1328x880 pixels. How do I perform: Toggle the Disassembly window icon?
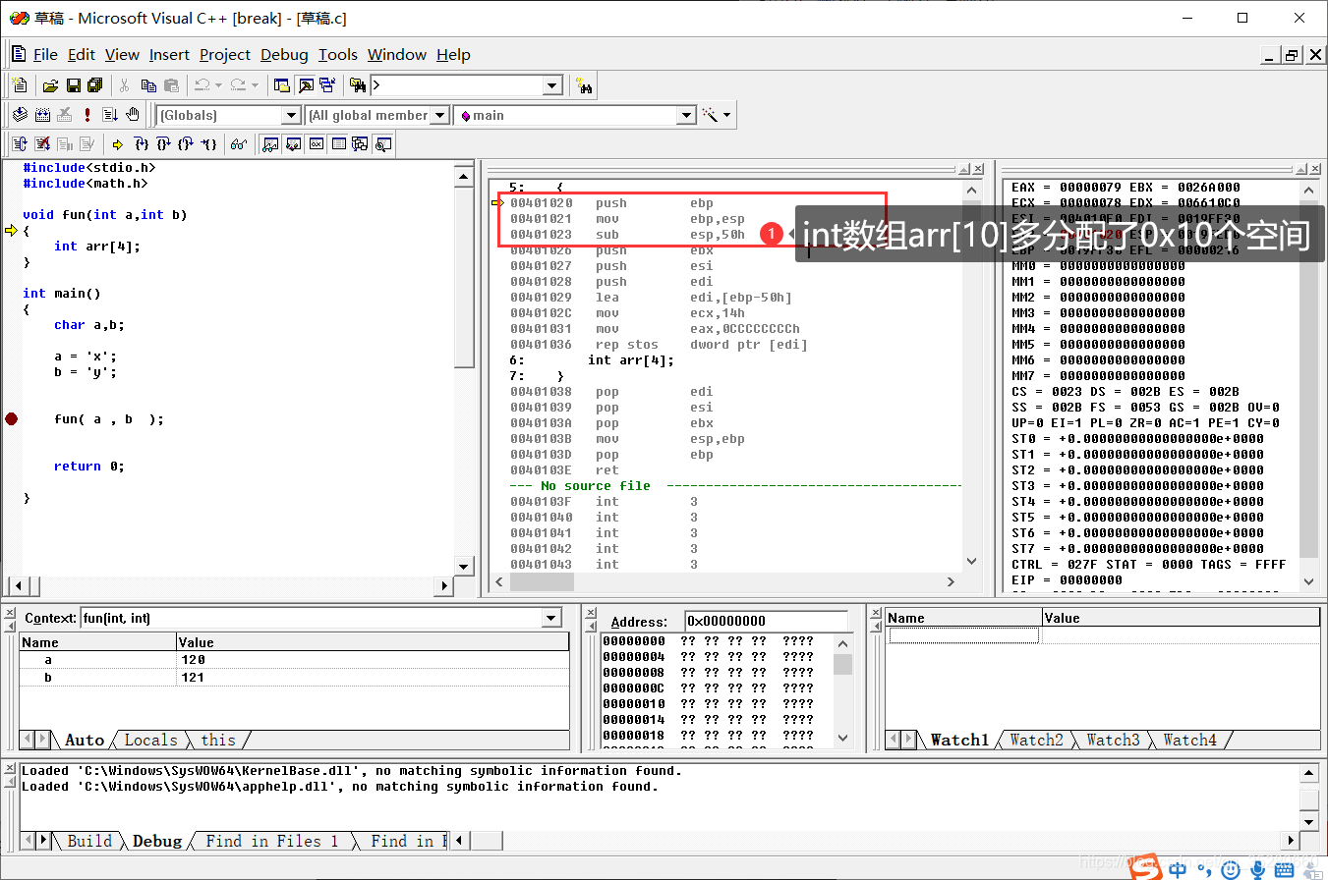tap(383, 144)
